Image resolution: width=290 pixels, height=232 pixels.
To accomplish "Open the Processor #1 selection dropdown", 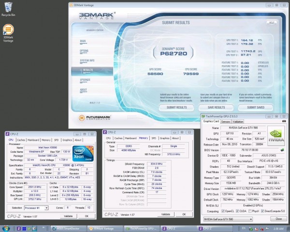I will [36, 208].
